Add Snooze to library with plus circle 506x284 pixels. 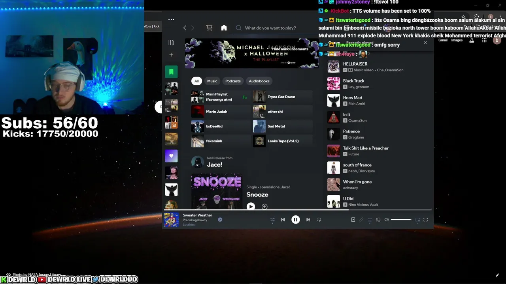coord(264,206)
